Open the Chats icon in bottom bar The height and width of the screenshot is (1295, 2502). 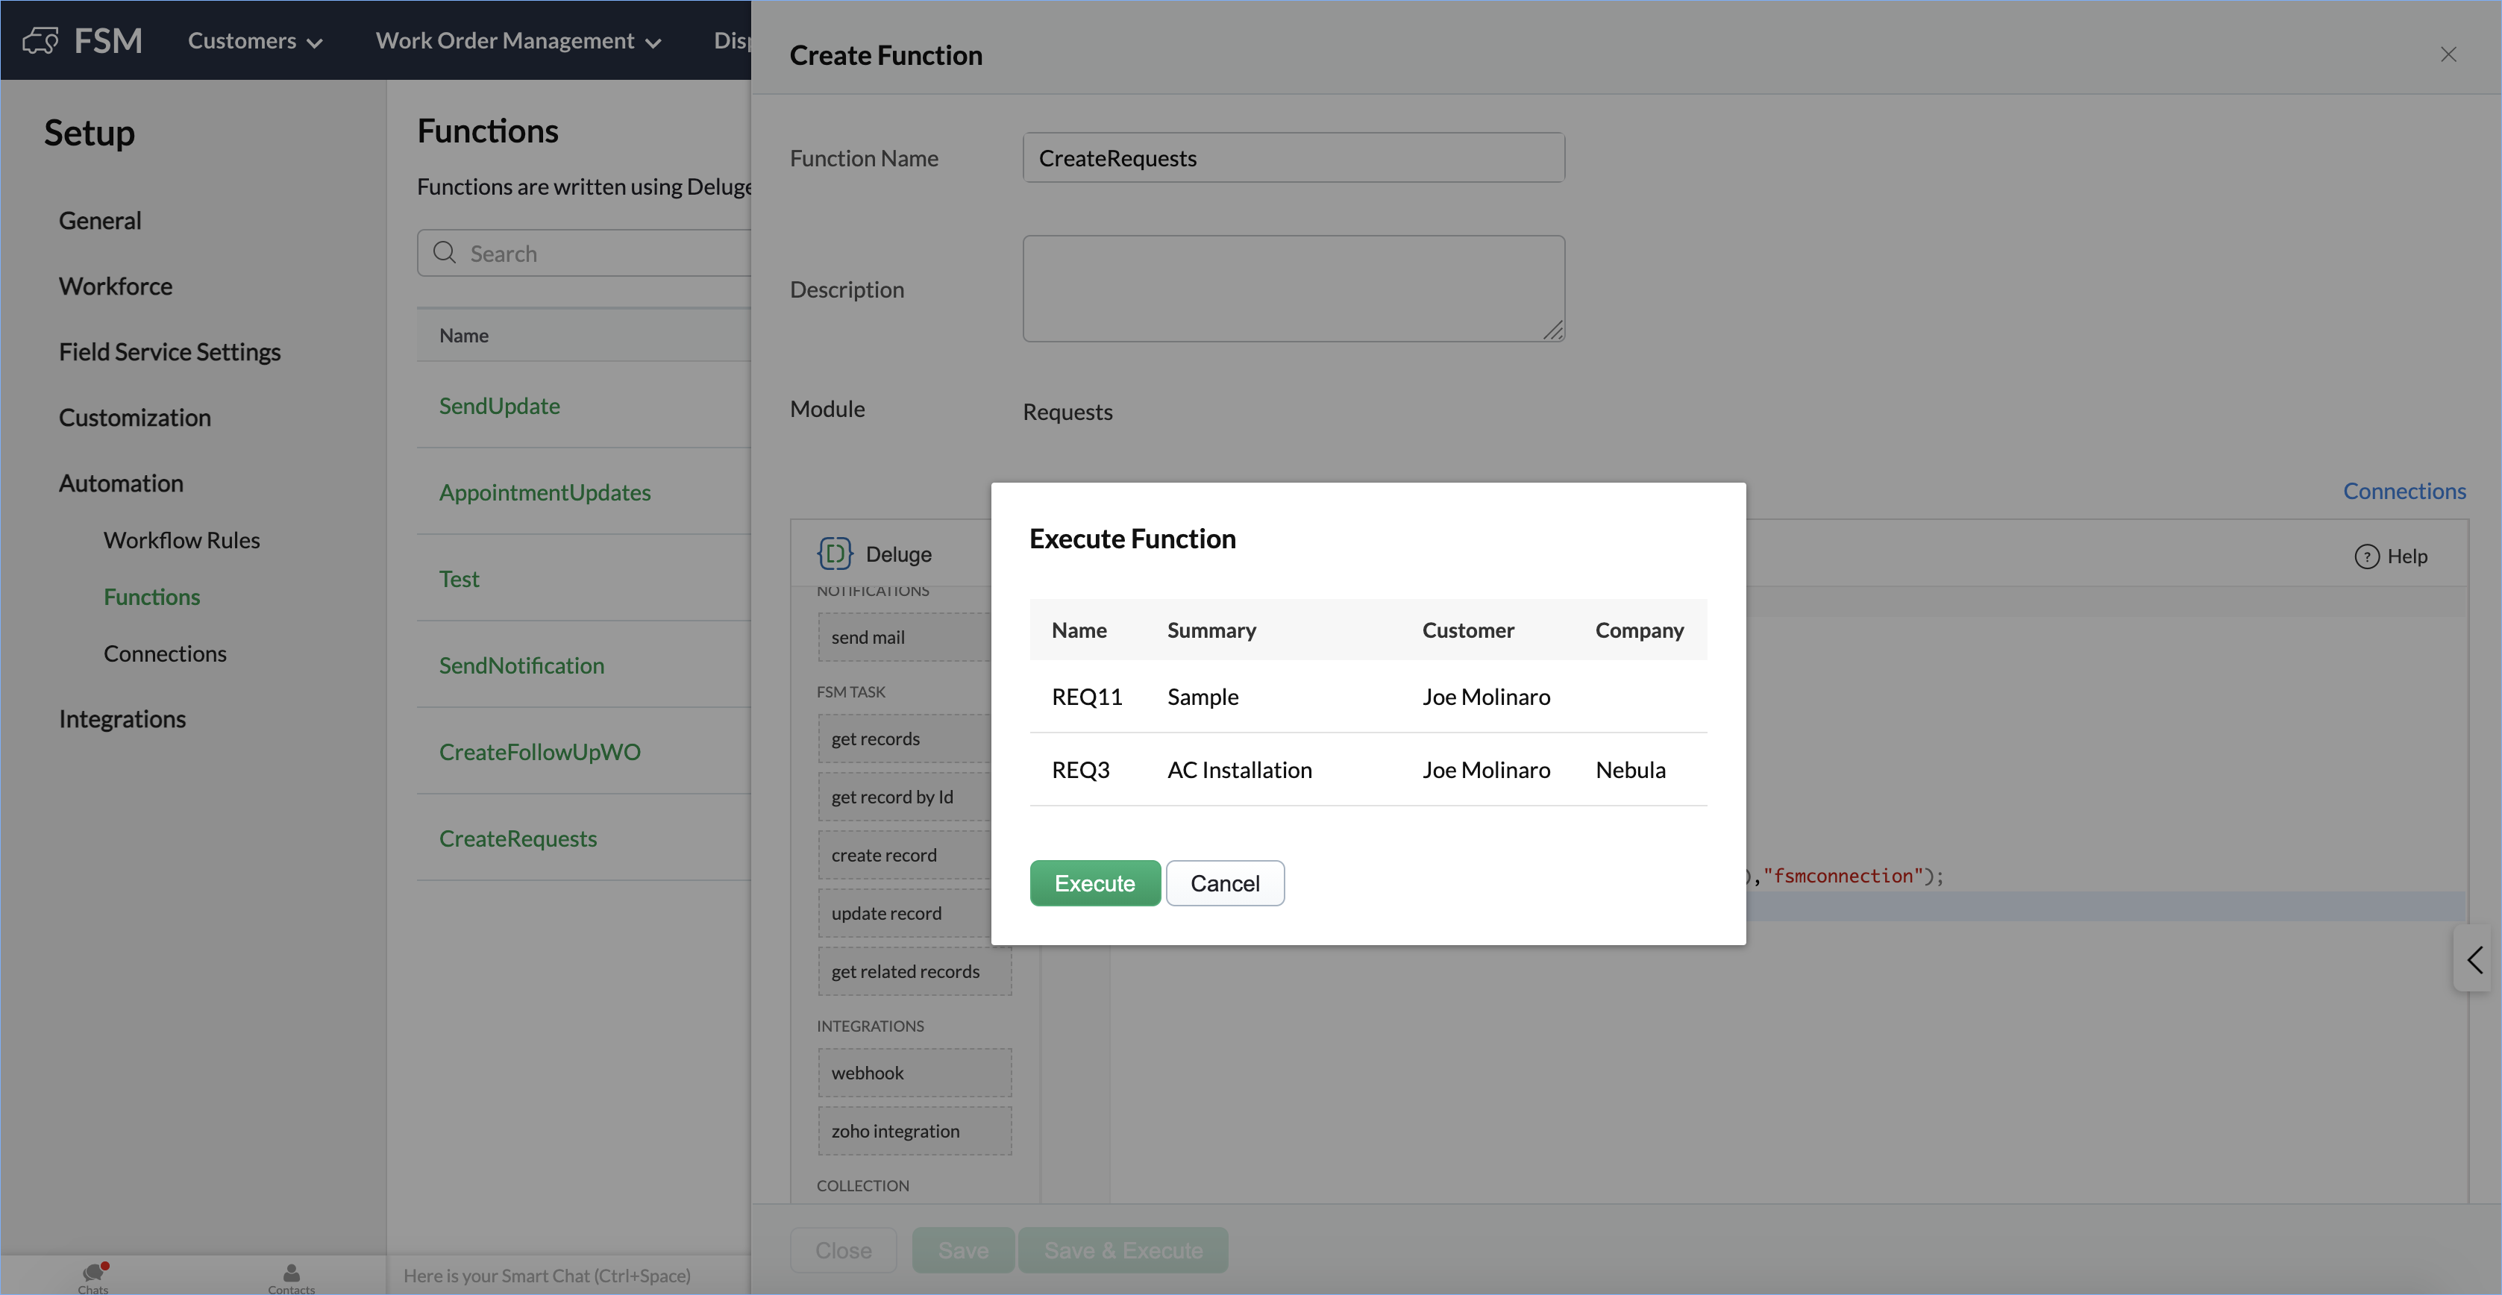point(93,1273)
